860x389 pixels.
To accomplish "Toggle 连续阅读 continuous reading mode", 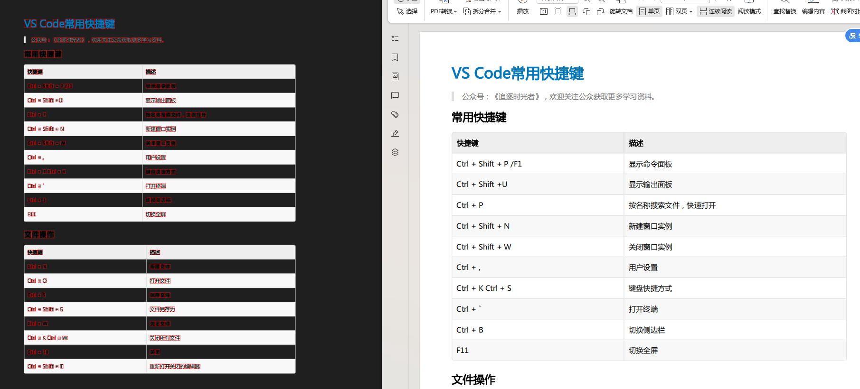I will tap(716, 11).
